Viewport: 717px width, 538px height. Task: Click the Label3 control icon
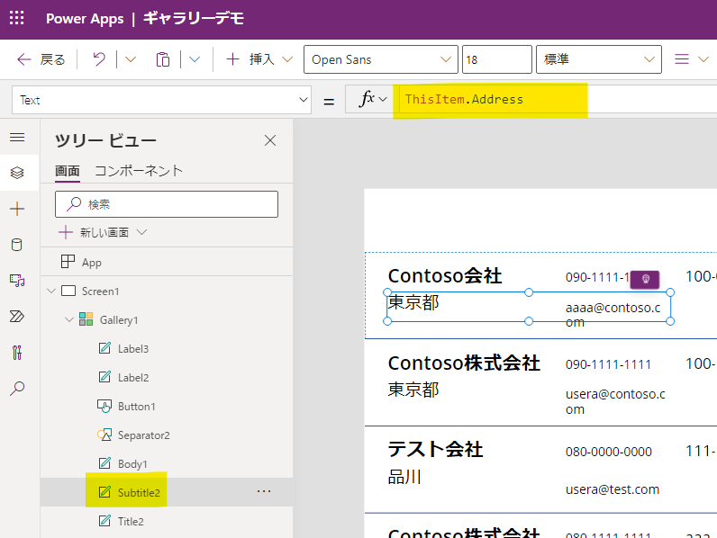(x=104, y=348)
